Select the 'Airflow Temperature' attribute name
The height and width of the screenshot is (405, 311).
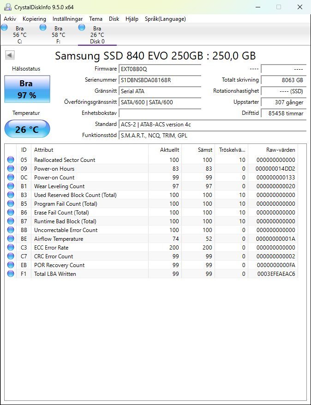pos(59,239)
